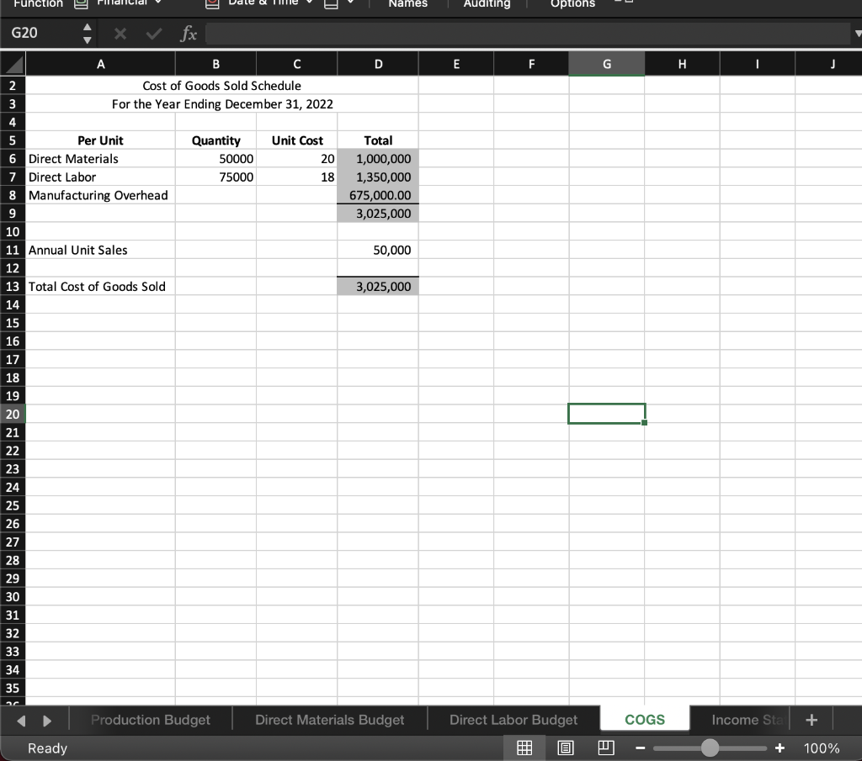
Task: Click the 'Direct Labor' cell
Action: pos(101,177)
